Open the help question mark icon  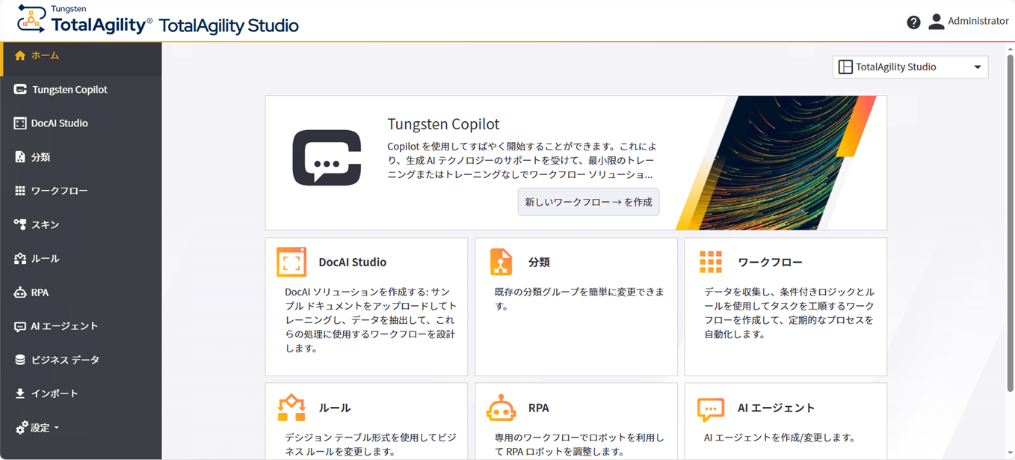(x=913, y=22)
